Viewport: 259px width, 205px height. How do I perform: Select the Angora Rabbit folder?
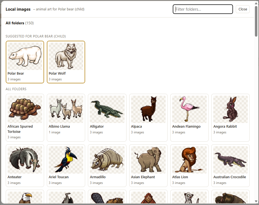[231, 118]
